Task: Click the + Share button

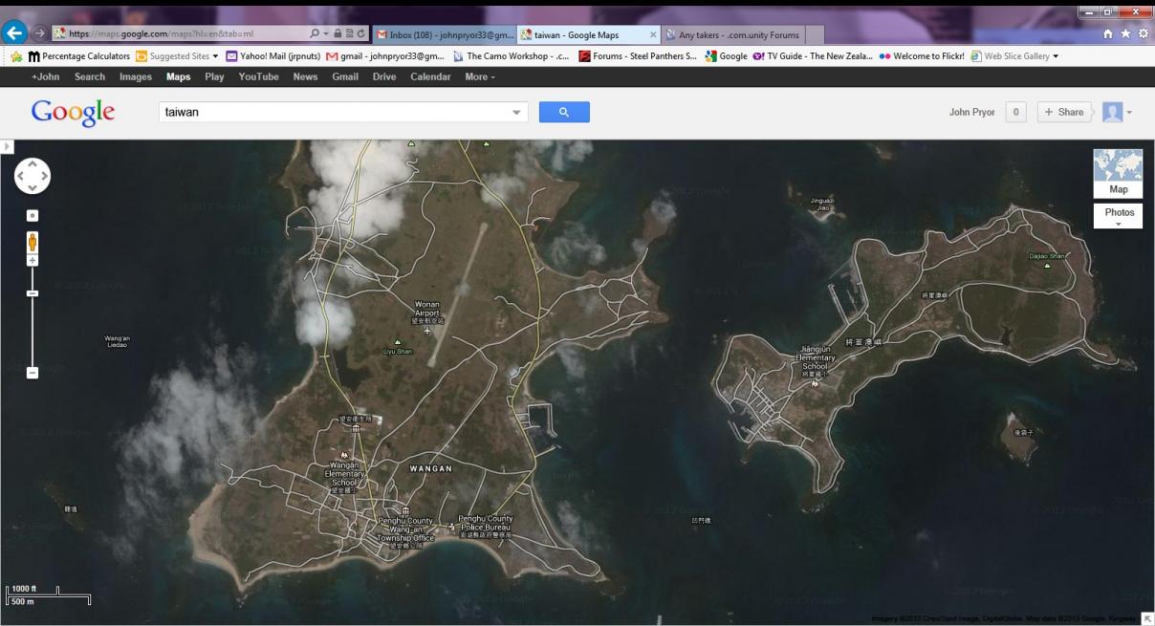Action: tap(1063, 113)
